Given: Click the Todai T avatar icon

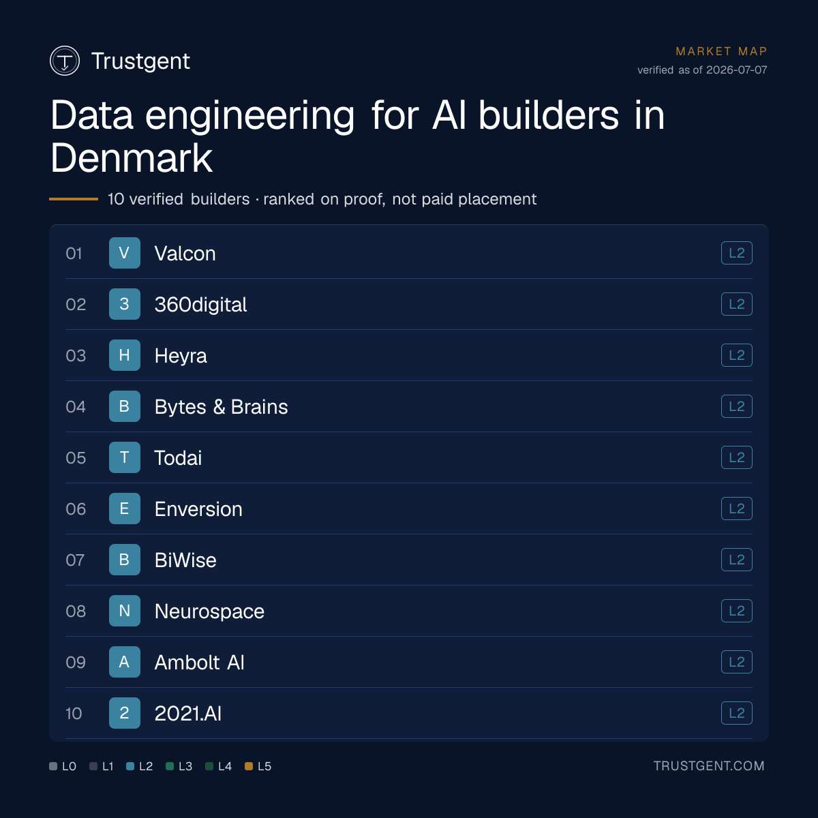Looking at the screenshot, I should point(125,457).
